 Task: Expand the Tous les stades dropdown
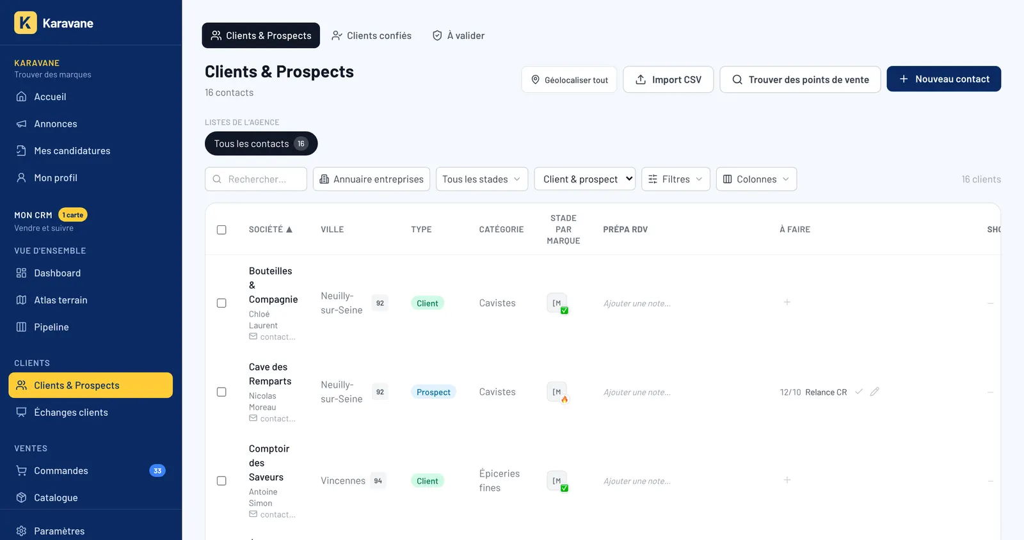[x=482, y=179]
